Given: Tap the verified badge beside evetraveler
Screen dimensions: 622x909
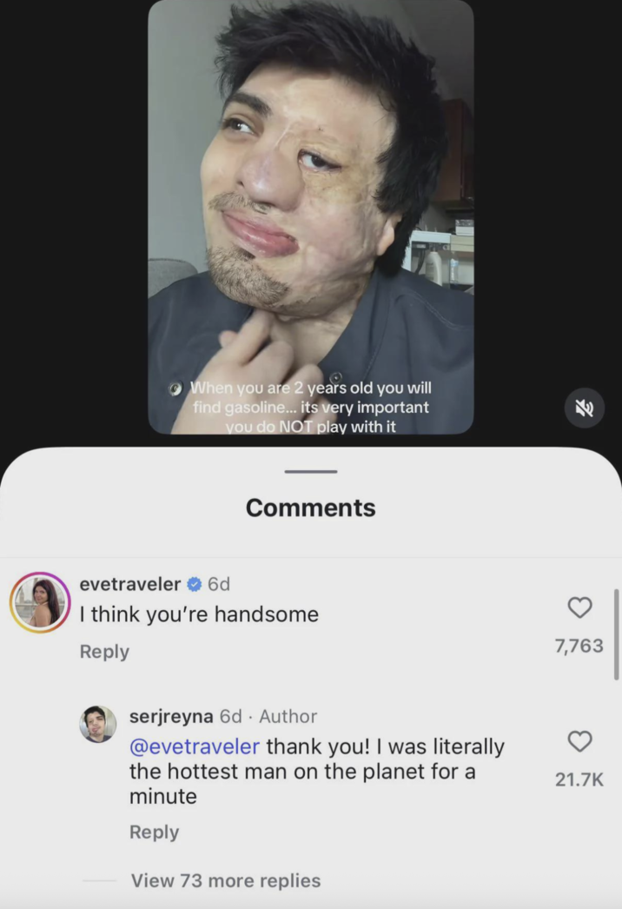Looking at the screenshot, I should point(192,585).
